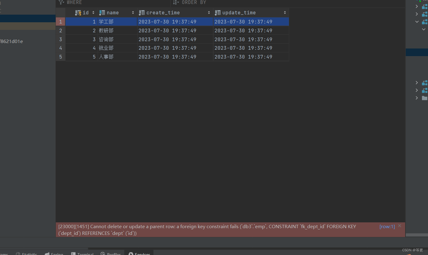Click create_time cell in the 就业部 row
The height and width of the screenshot is (255, 428).
click(x=175, y=48)
